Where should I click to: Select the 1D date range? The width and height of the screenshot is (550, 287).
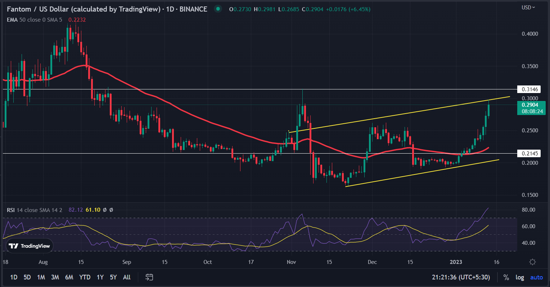pos(14,277)
